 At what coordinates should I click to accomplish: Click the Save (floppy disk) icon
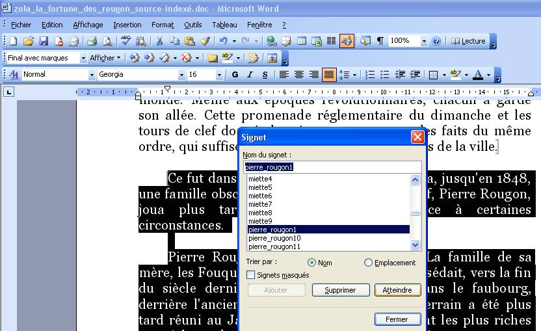44,41
